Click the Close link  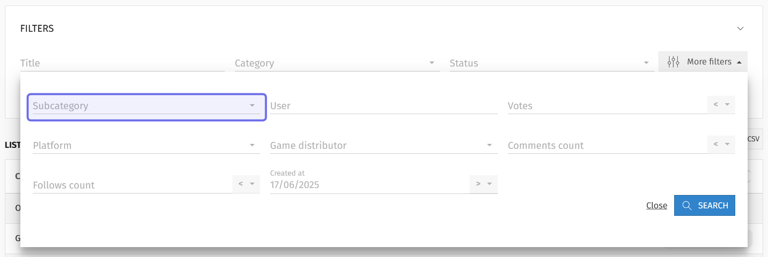pyautogui.click(x=657, y=205)
